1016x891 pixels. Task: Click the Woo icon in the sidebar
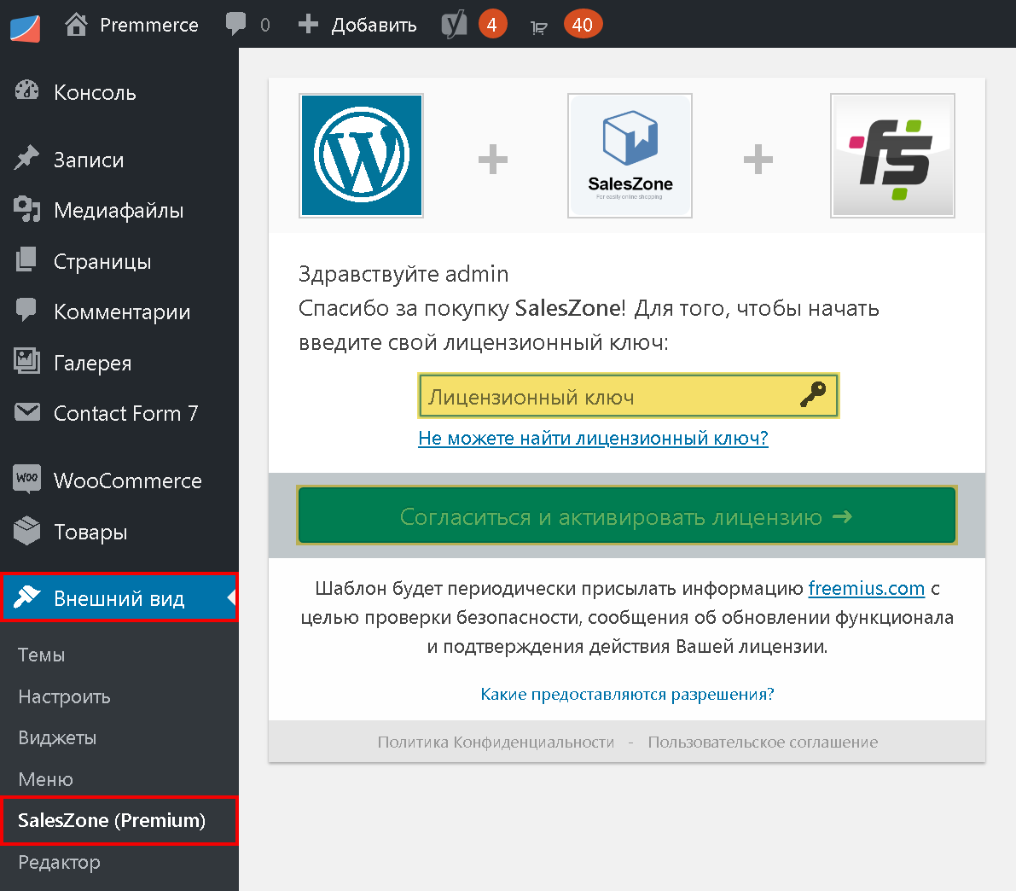point(27,480)
